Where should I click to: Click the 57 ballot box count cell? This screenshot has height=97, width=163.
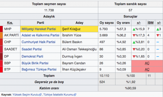[130, 10]
